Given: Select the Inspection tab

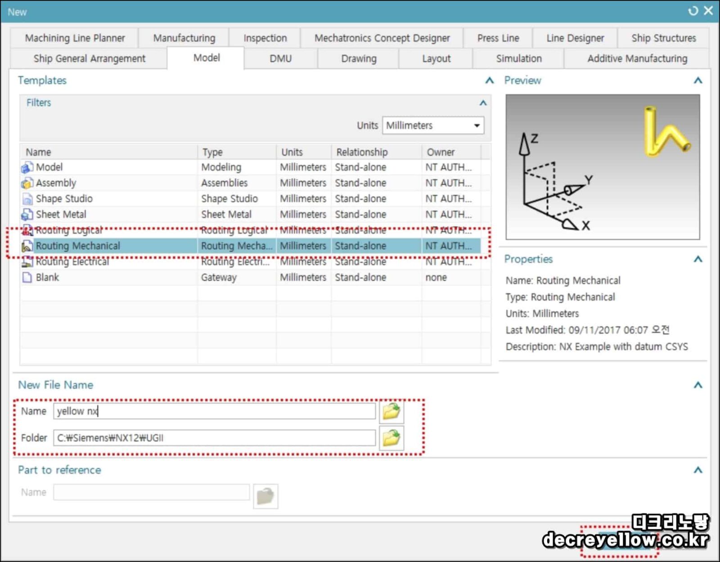Looking at the screenshot, I should click(x=265, y=38).
